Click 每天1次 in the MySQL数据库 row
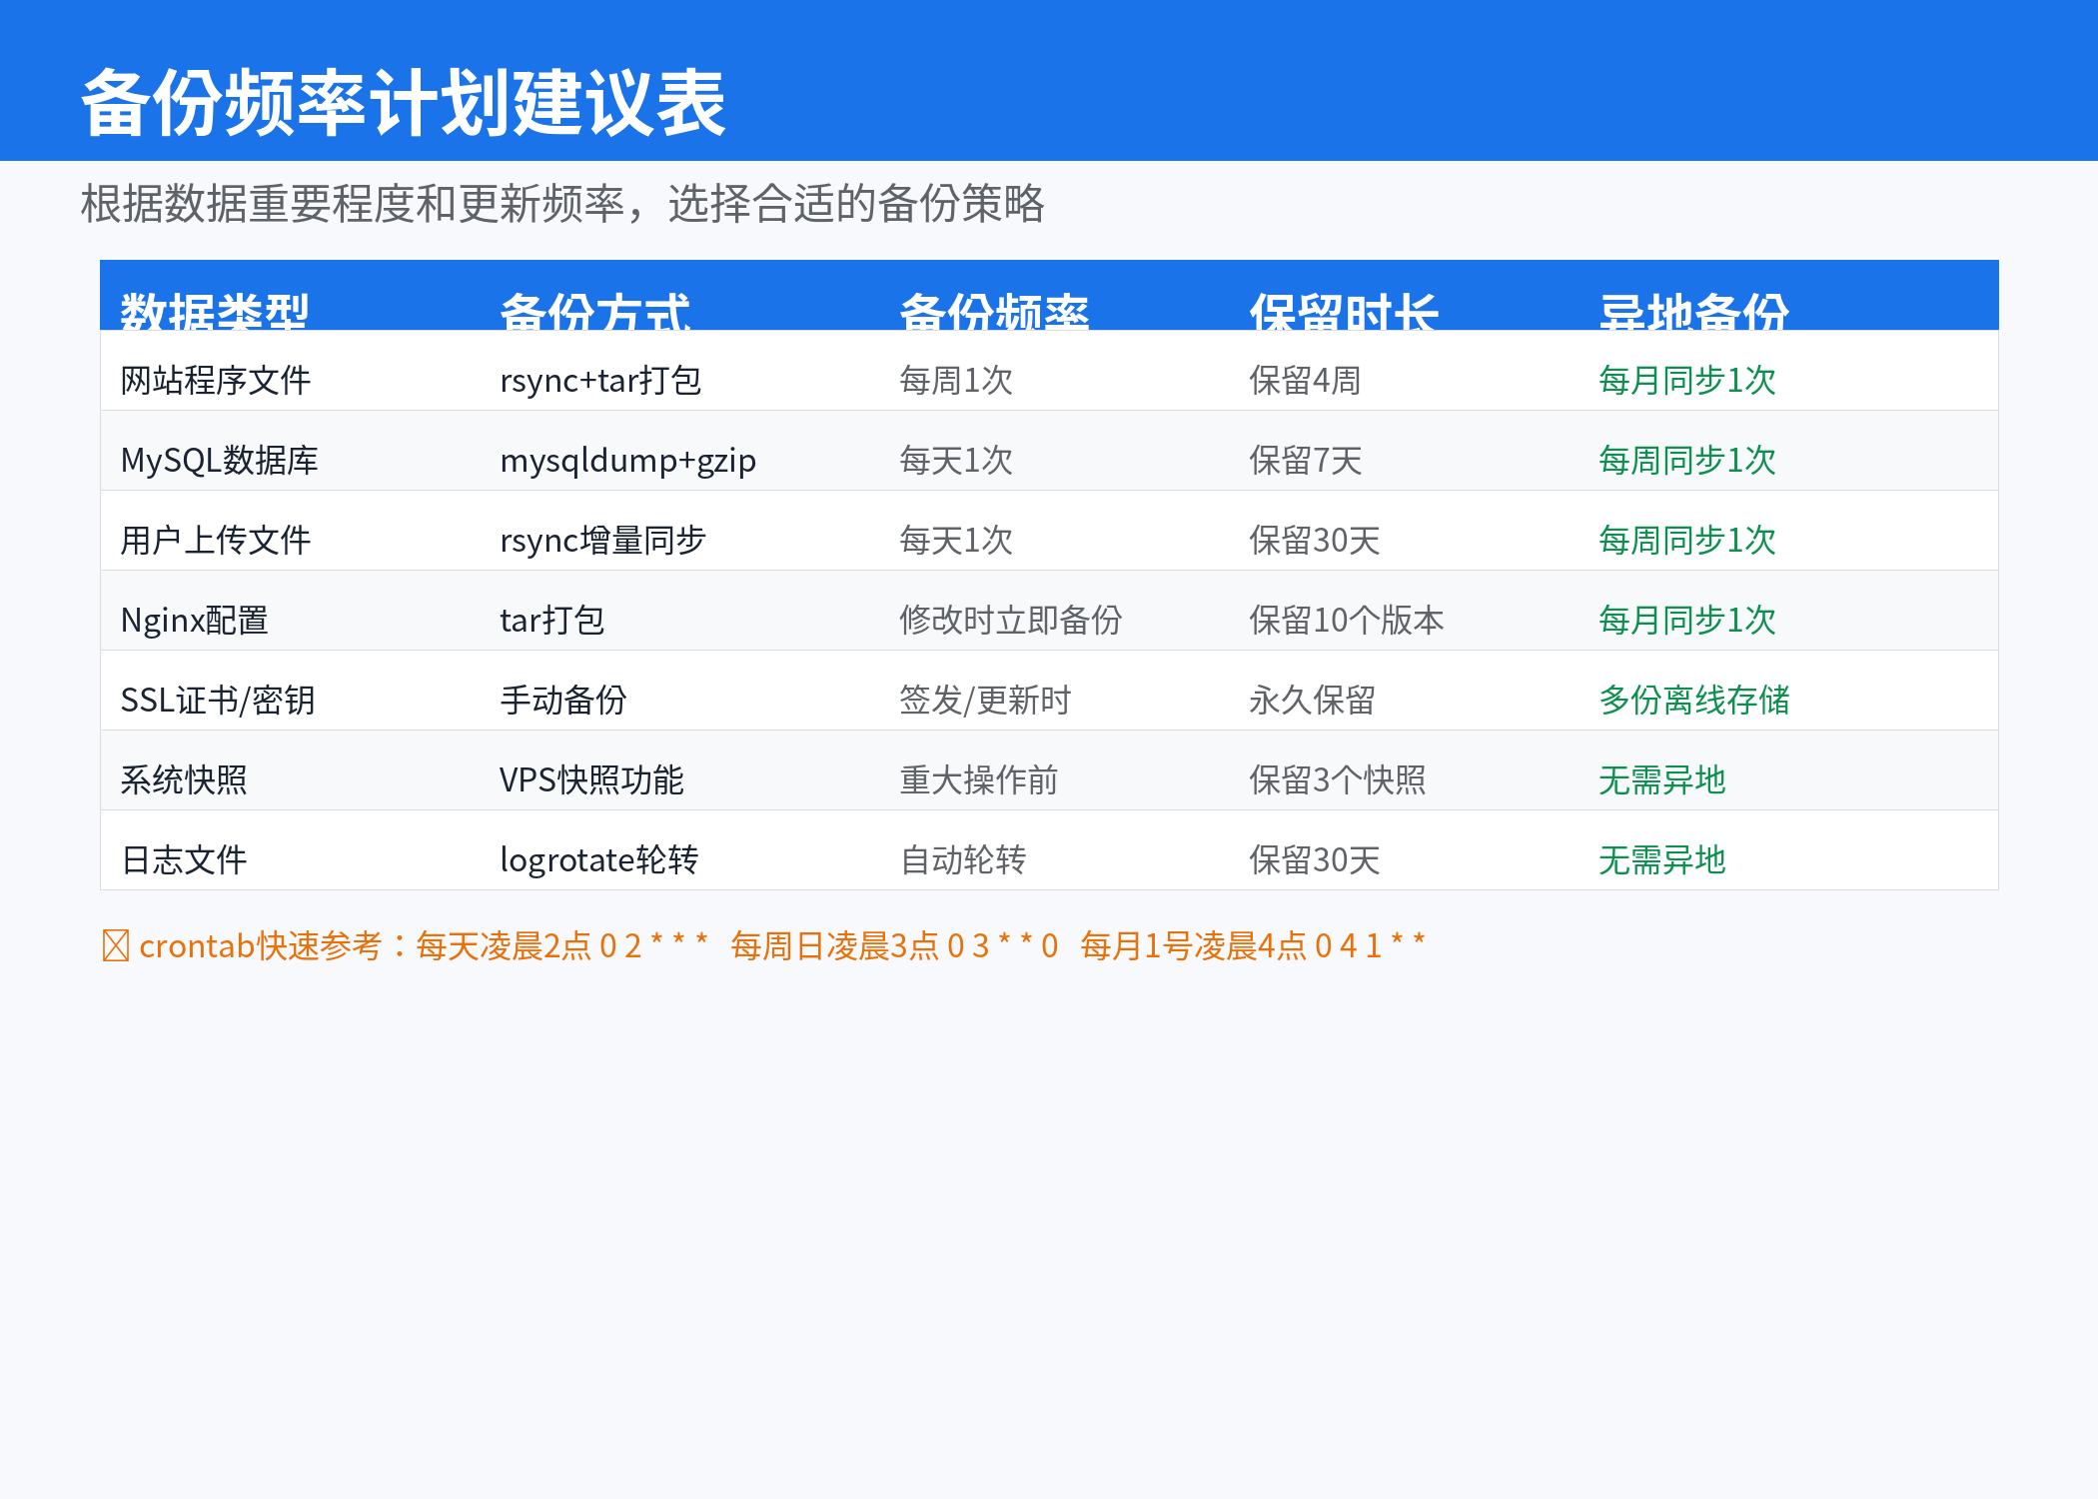The image size is (2098, 1499). coord(956,460)
